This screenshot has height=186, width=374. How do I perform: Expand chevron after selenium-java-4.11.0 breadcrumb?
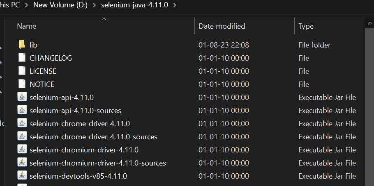pos(176,5)
